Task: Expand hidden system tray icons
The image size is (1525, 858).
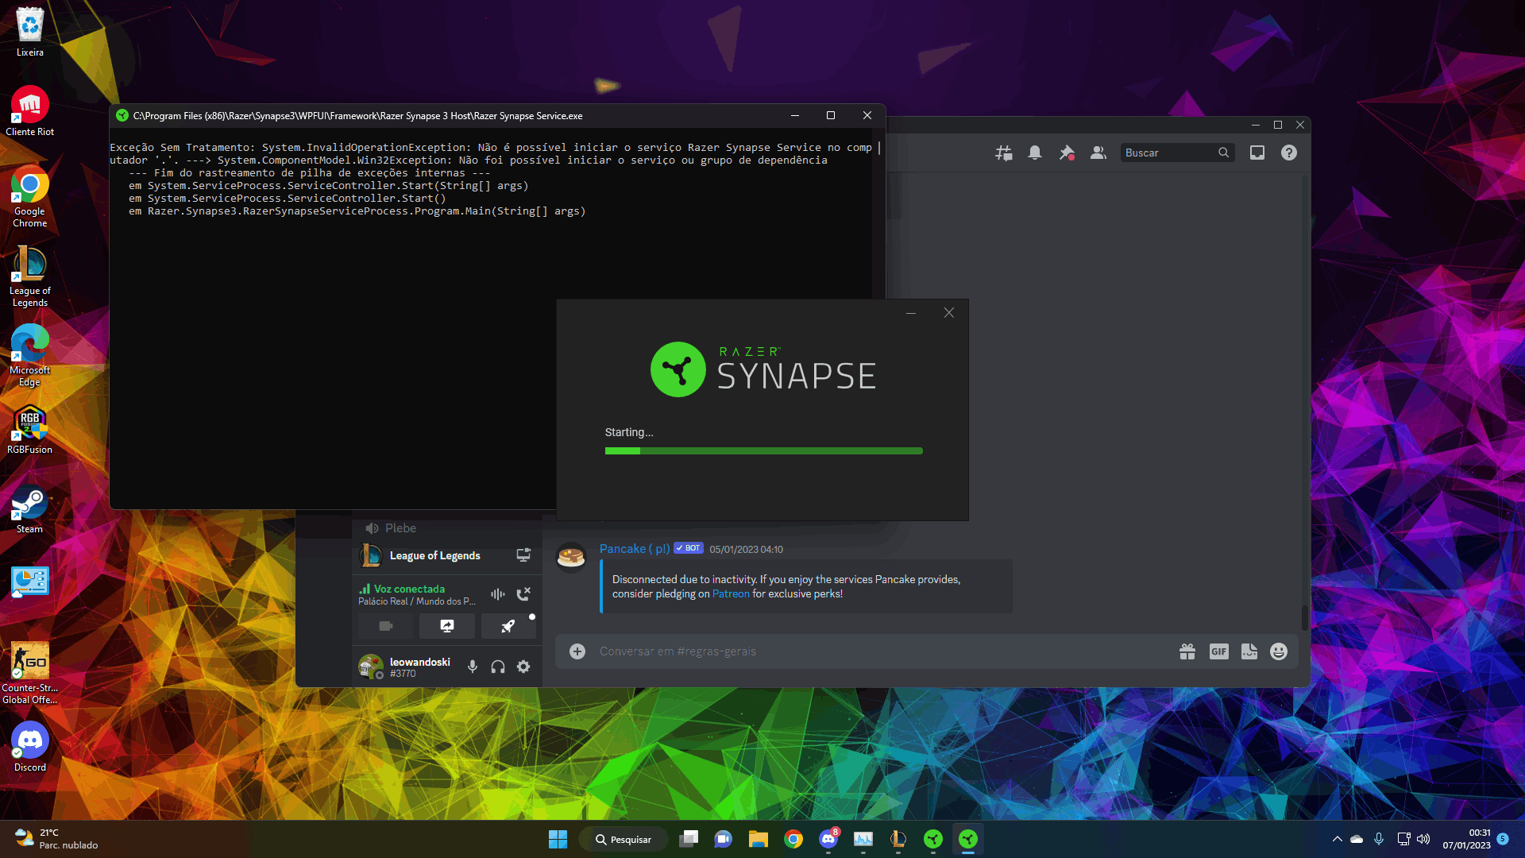Action: point(1338,839)
